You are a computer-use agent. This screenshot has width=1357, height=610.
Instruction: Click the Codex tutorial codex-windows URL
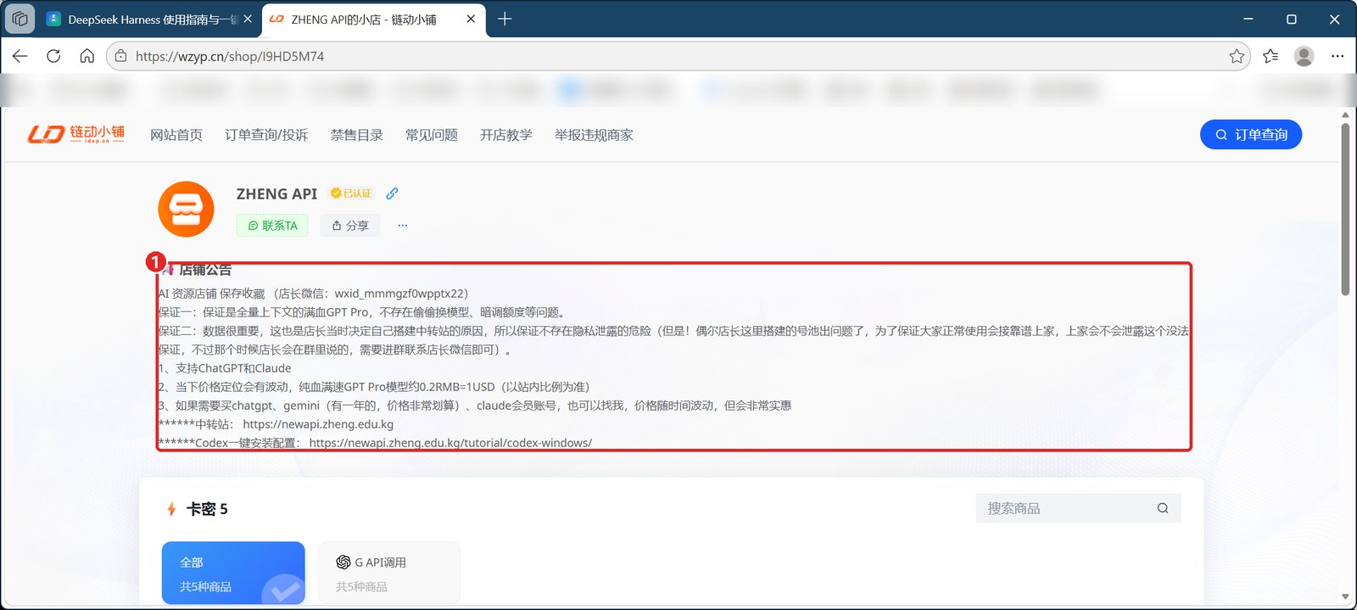click(450, 443)
